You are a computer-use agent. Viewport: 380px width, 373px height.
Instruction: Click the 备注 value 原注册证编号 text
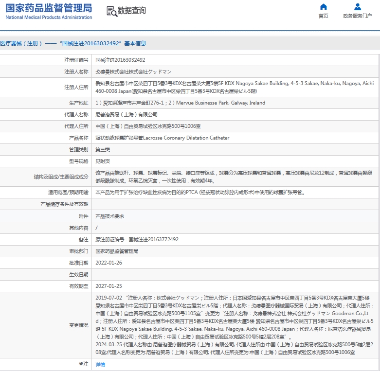pos(137,240)
